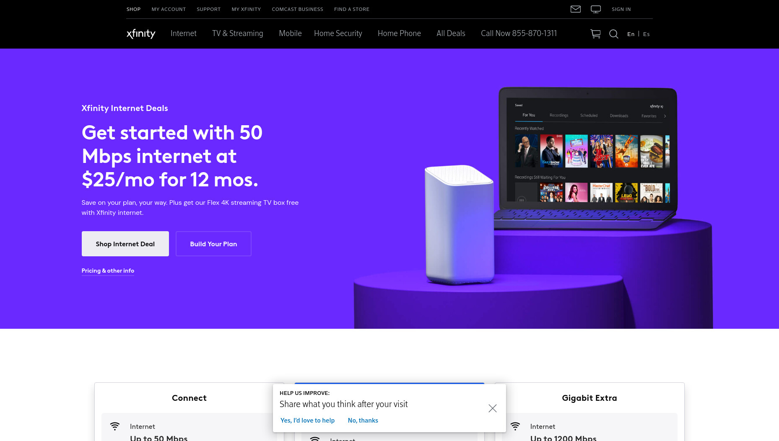Click the Wi-Fi icon in Gigabit Extra plan
The height and width of the screenshot is (441, 779).
pyautogui.click(x=515, y=426)
